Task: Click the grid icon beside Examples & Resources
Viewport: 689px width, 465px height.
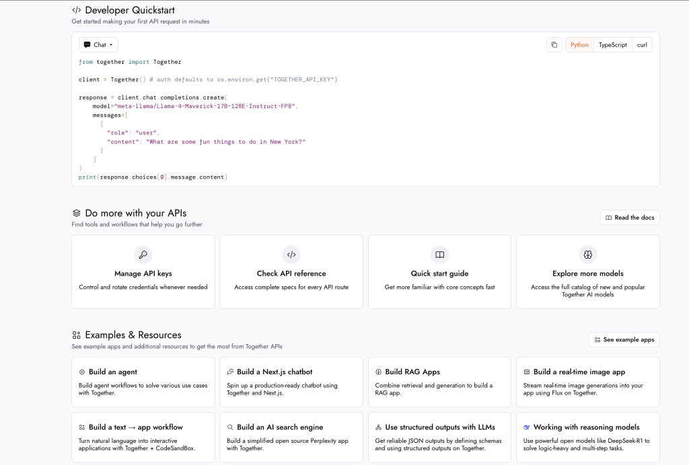Action: 77,335
